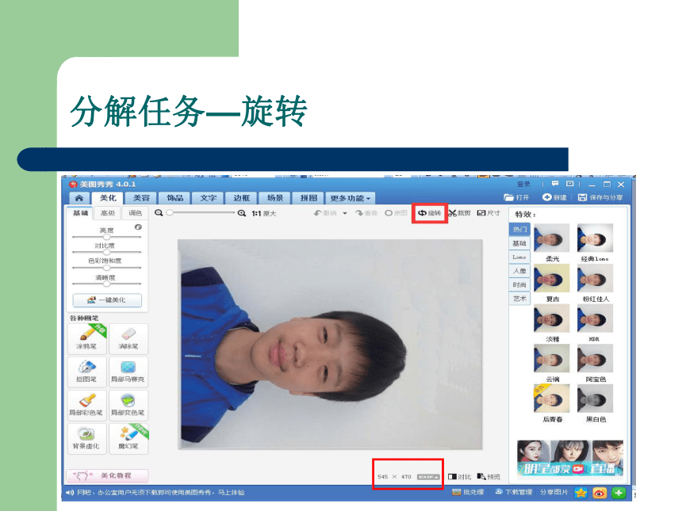Undo with the 撤销 arrow
The height and width of the screenshot is (511, 682).
325,213
